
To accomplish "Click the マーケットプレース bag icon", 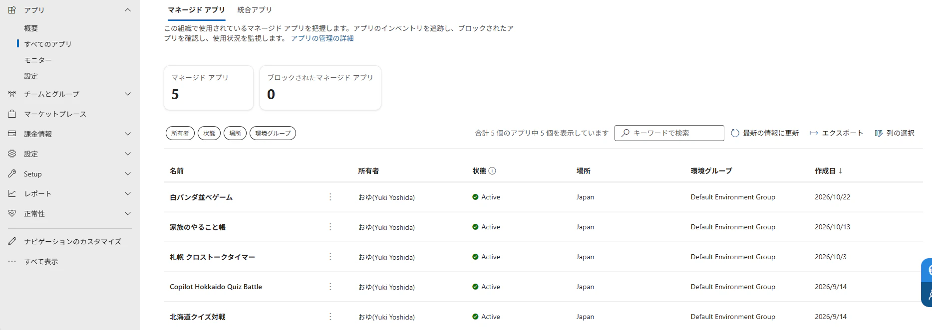I will (12, 114).
